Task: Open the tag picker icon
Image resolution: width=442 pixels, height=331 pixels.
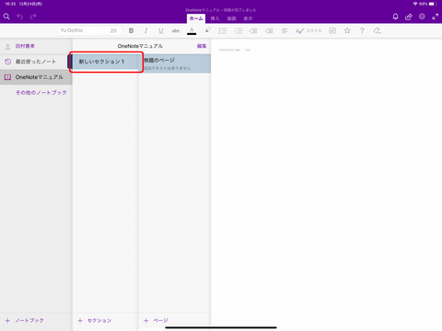Action: pos(378,30)
